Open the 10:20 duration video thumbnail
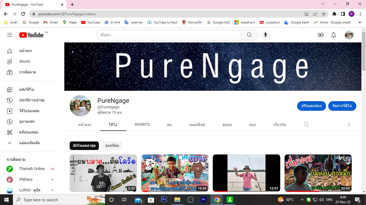Image resolution: width=366 pixels, height=205 pixels. (175, 173)
